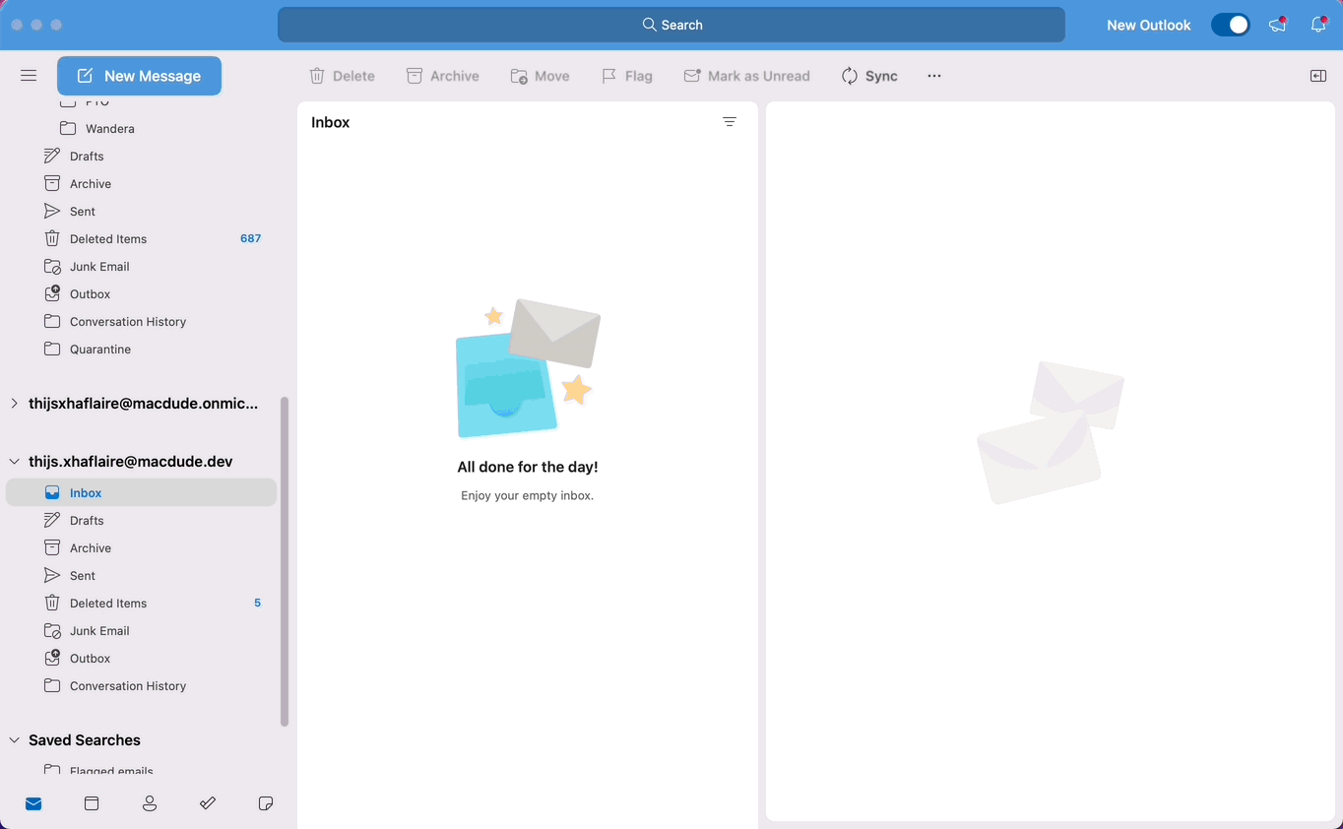This screenshot has width=1343, height=829.
Task: Open Outbox under thijs.xhaflaire@macdude.dev
Action: 141,659
